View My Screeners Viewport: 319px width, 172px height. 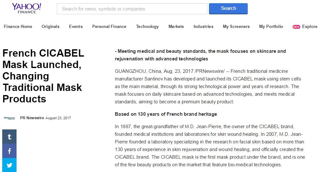[x=236, y=27]
